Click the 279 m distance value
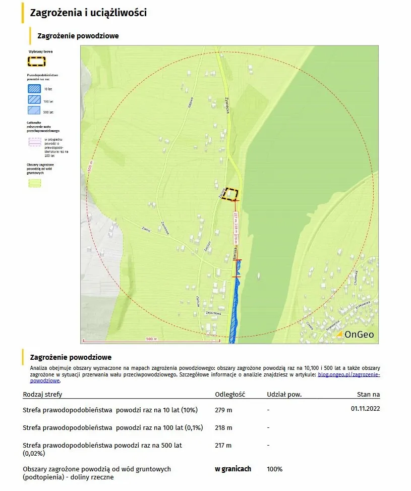Viewport: 411px width, 491px height. click(223, 410)
